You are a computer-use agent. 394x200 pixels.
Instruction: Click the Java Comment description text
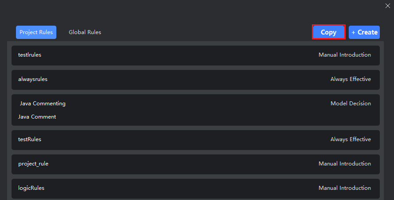[x=37, y=117]
